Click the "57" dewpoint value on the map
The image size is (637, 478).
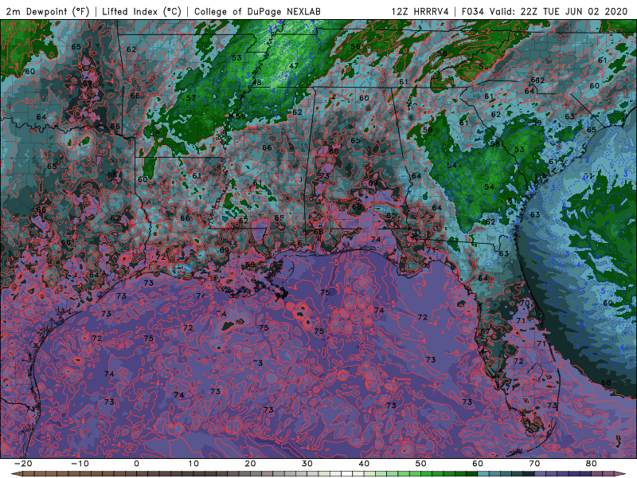pos(191,98)
